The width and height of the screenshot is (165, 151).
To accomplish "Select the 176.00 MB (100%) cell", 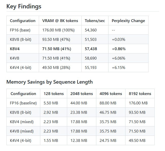I will point(58,30).
